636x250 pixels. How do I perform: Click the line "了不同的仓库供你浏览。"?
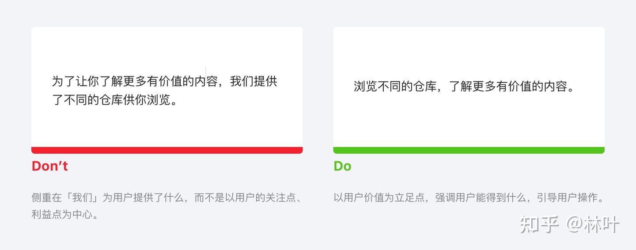tap(116, 100)
